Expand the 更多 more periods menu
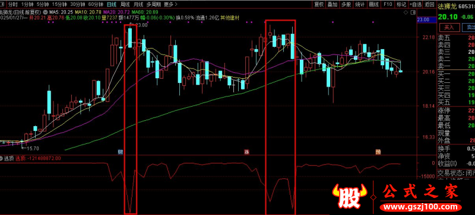 [170, 4]
